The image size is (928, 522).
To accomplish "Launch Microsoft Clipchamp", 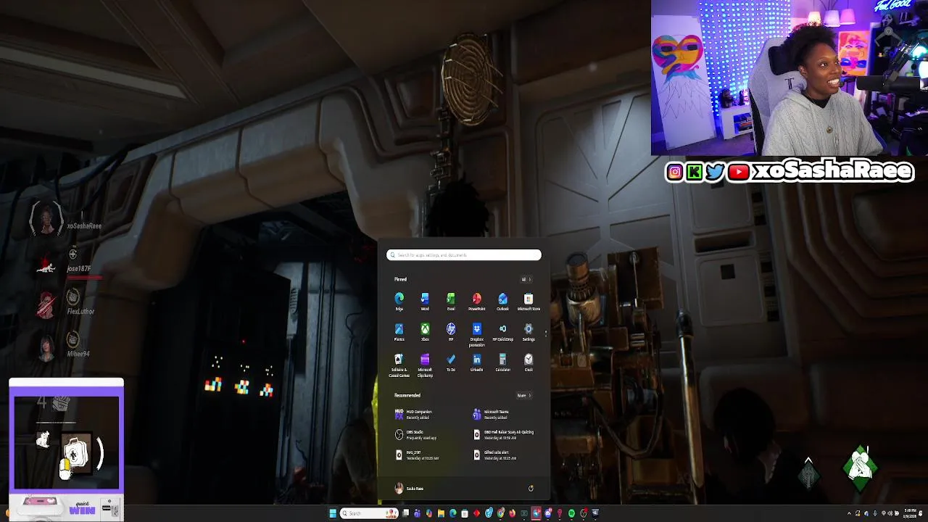I will pos(425,365).
